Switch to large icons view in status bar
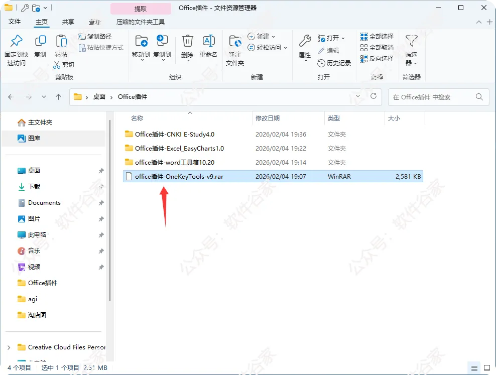496x375 pixels. [487, 368]
